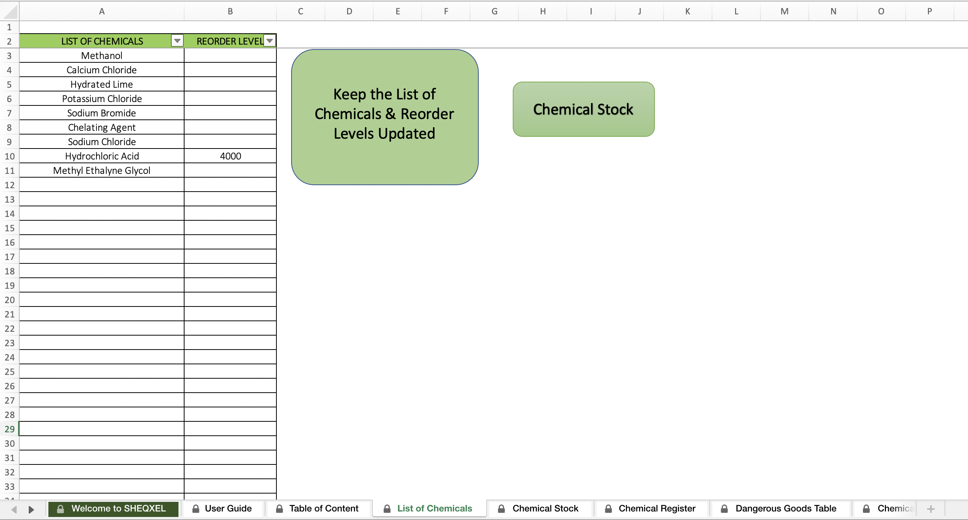The height and width of the screenshot is (520, 968).
Task: Click the select-all triangle in the corner
Action: point(9,11)
